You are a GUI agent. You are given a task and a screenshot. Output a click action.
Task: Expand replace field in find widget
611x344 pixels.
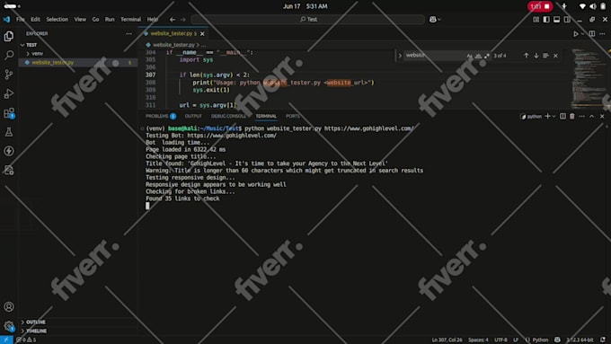click(400, 56)
